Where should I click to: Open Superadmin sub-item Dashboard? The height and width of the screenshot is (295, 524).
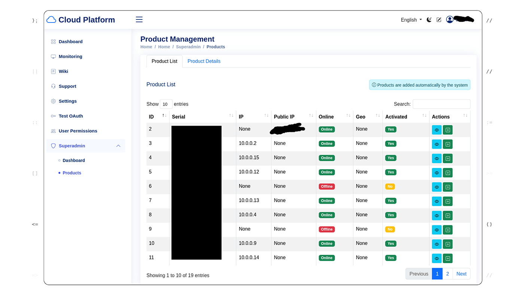74,160
